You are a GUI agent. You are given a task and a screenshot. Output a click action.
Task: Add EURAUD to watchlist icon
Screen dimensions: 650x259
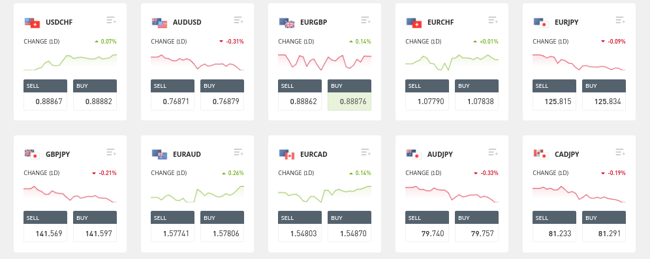click(239, 152)
